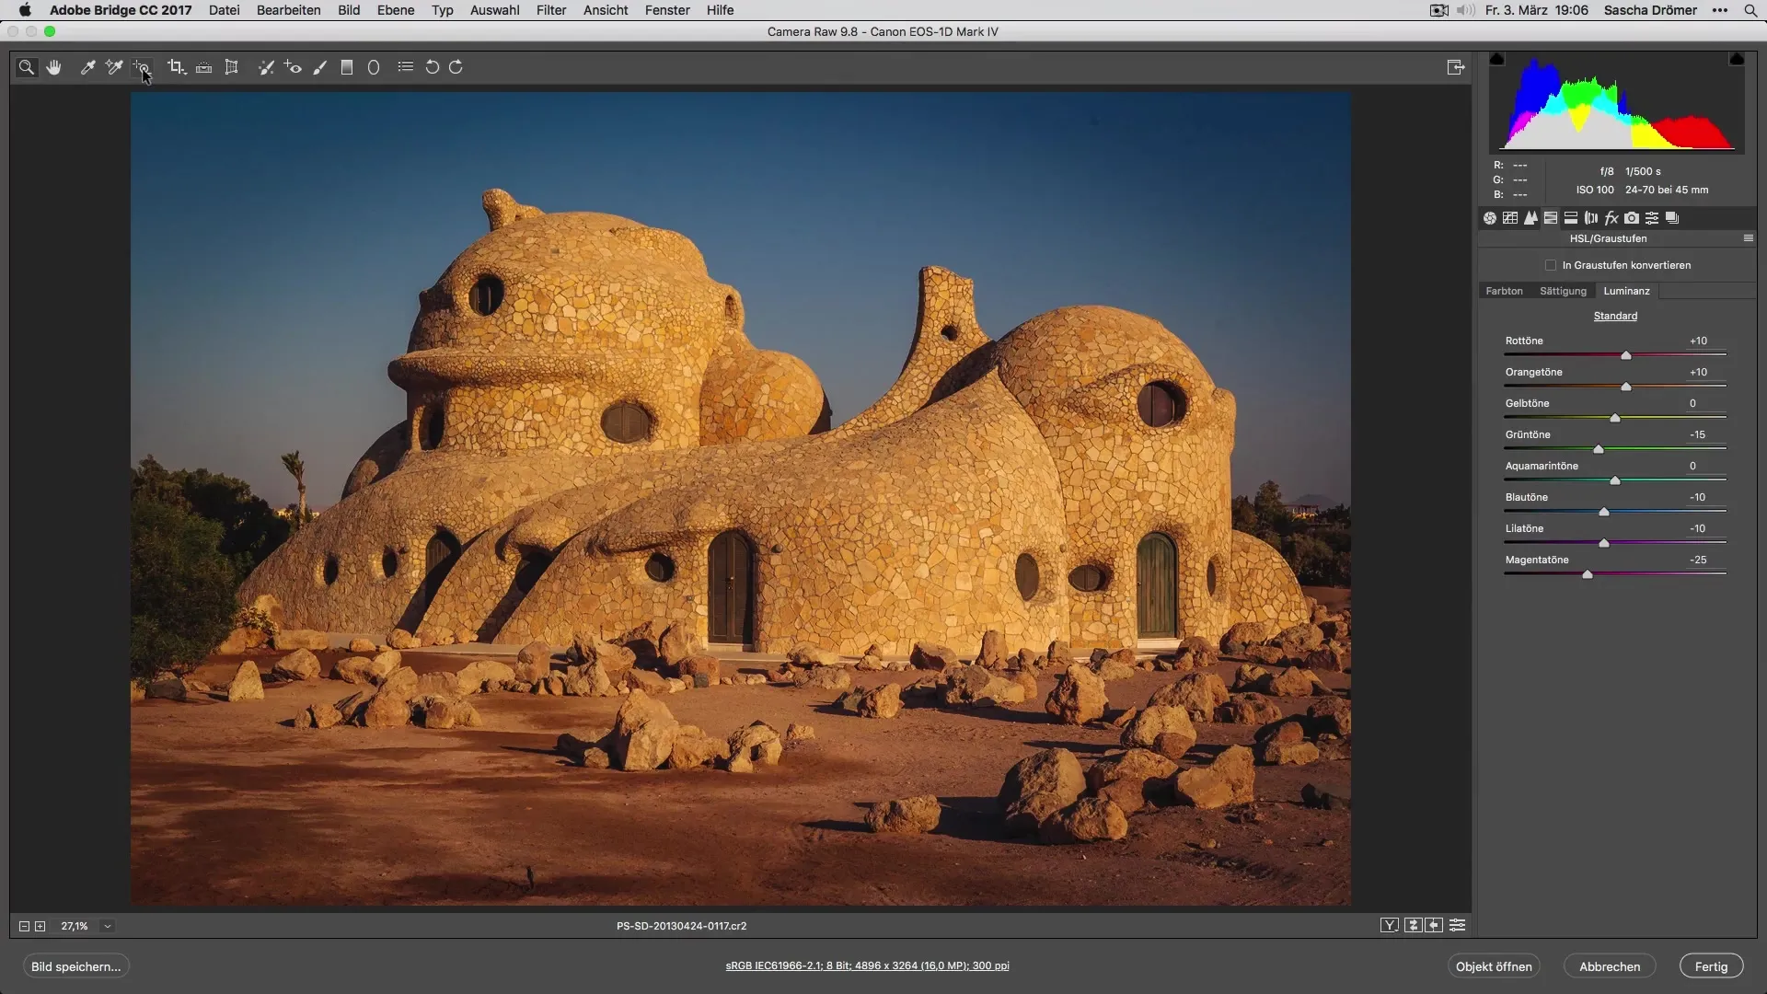Select the Graduated Filter tool
Screen dimensions: 1767x994
[x=347, y=67]
